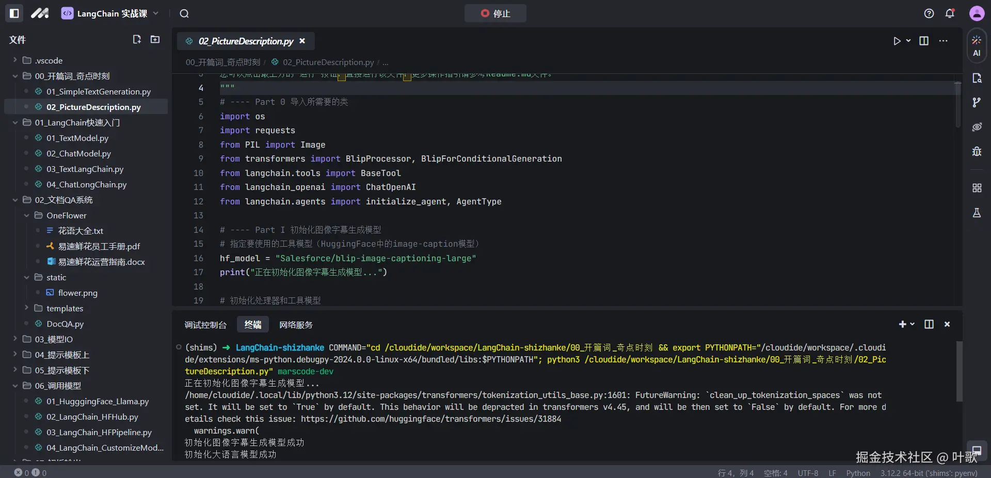The width and height of the screenshot is (991, 478).
Task: Open the preview eye icon
Action: coord(977,127)
